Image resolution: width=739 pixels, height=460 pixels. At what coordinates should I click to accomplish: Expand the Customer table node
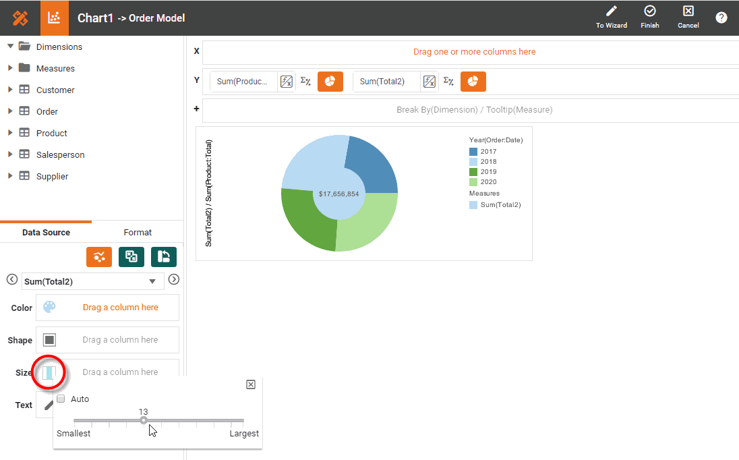click(10, 90)
